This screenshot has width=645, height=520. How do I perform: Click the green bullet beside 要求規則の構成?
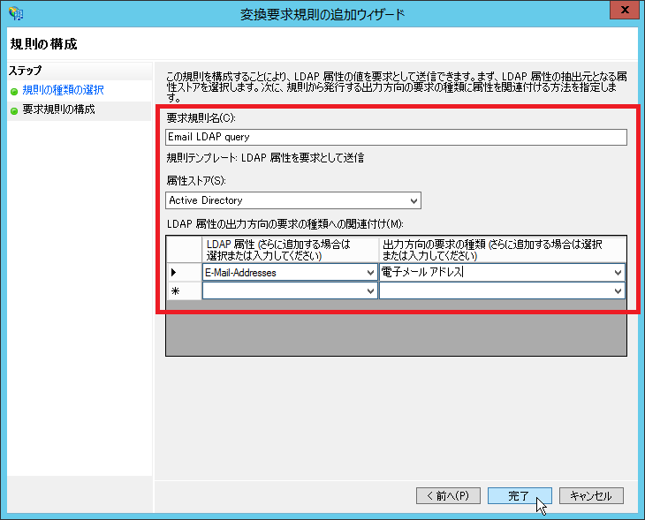point(14,111)
